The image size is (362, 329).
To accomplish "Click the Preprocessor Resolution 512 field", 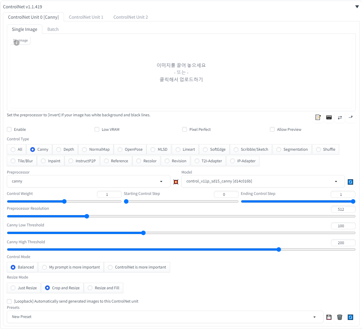I will 343,209.
